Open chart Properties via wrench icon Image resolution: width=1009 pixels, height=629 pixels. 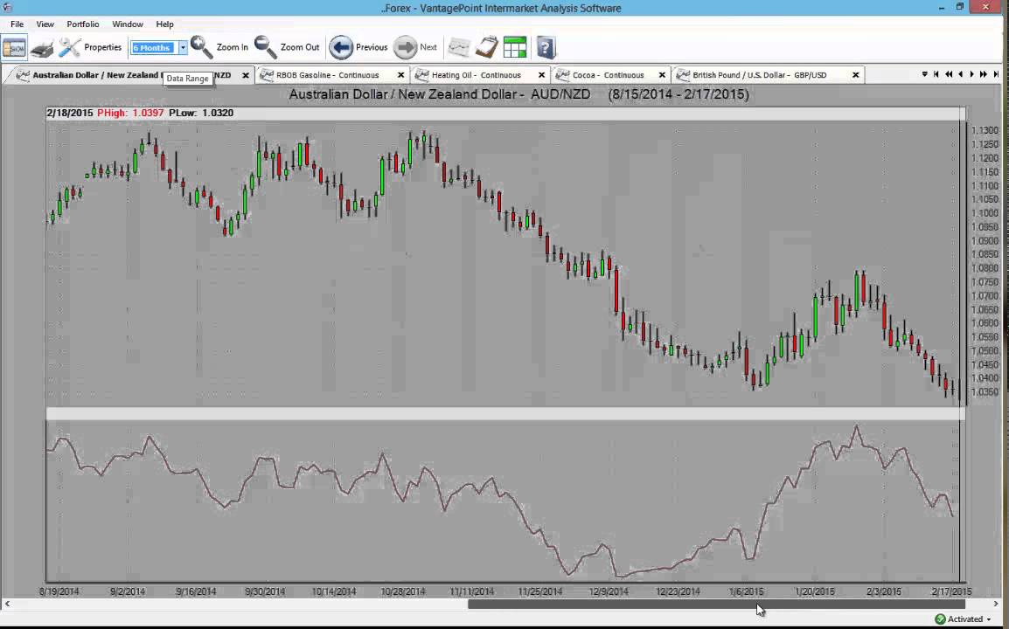(69, 47)
